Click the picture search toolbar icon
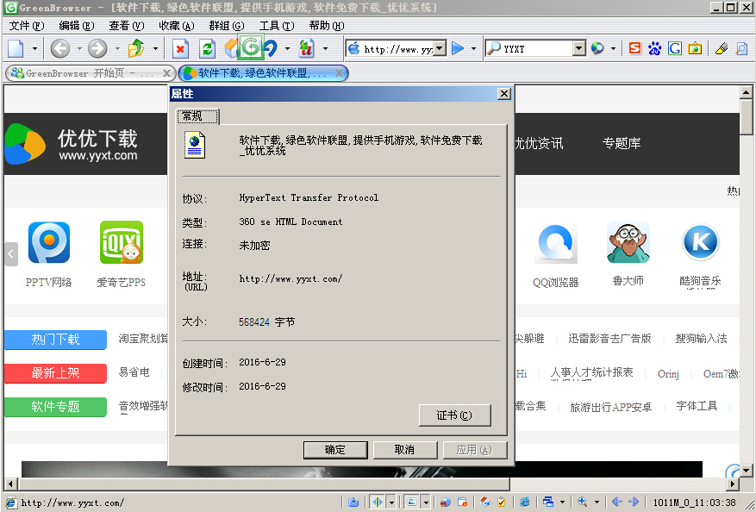The width and height of the screenshot is (756, 512). (695, 48)
